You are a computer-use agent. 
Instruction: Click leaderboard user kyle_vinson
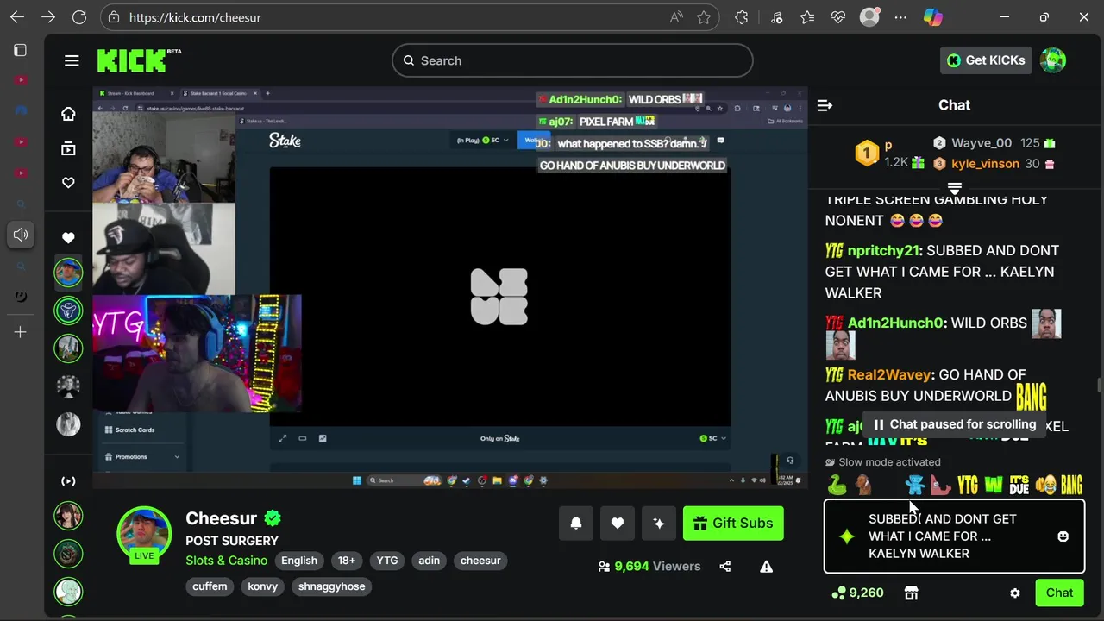[x=985, y=163]
